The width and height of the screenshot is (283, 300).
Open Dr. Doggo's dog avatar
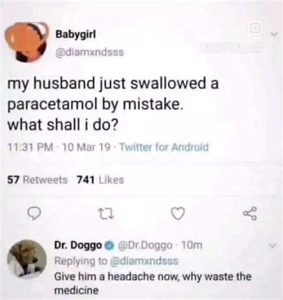(x=27, y=259)
